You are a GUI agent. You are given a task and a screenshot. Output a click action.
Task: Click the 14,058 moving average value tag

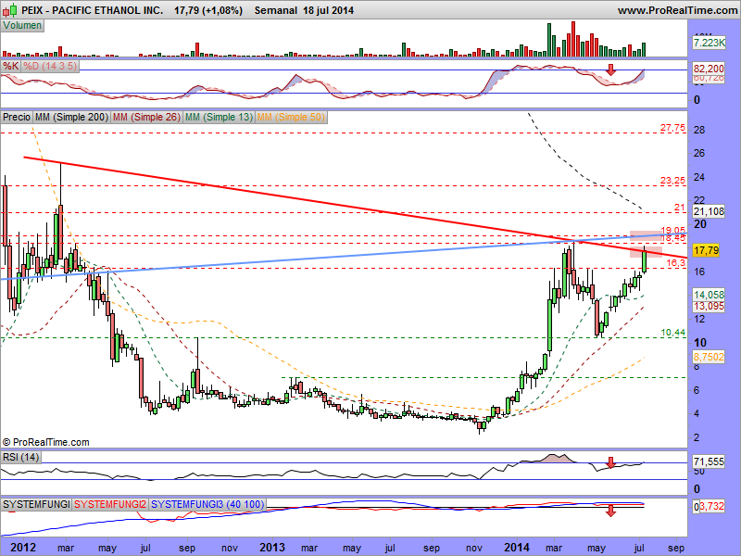coord(709,295)
